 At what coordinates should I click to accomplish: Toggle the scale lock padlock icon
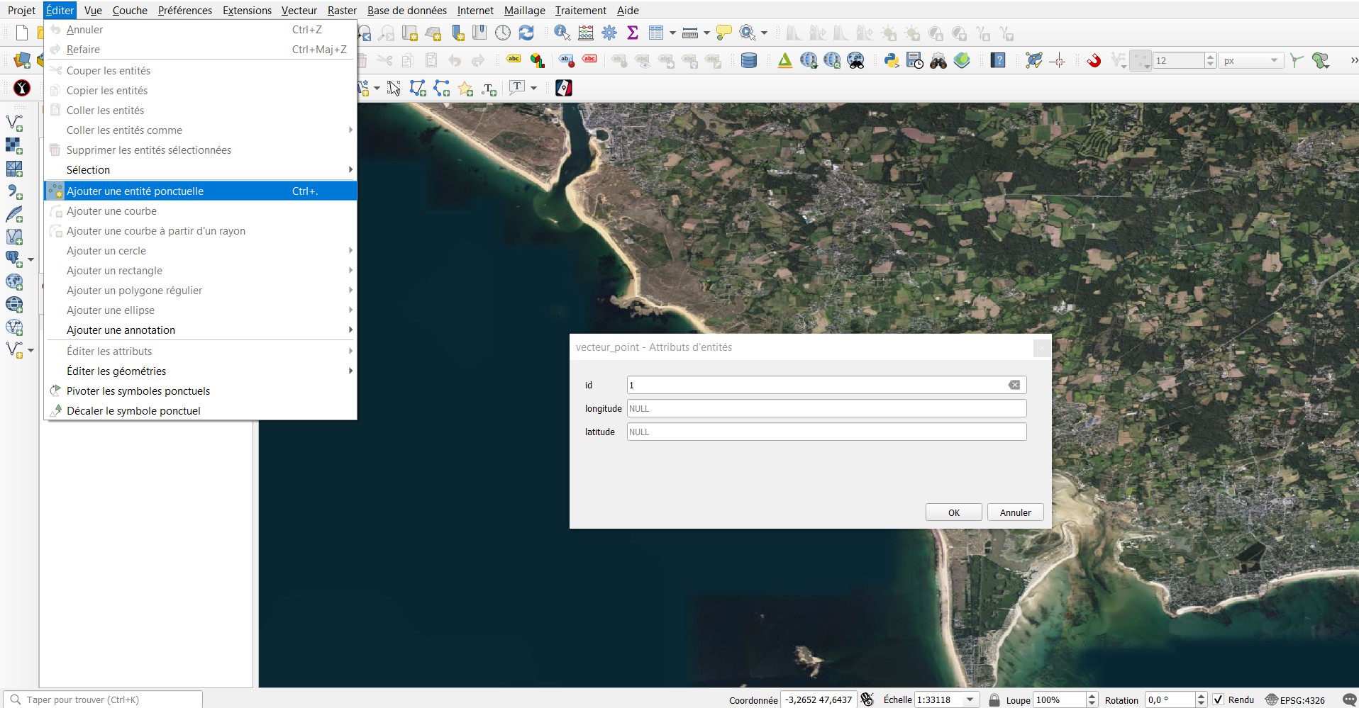(994, 699)
